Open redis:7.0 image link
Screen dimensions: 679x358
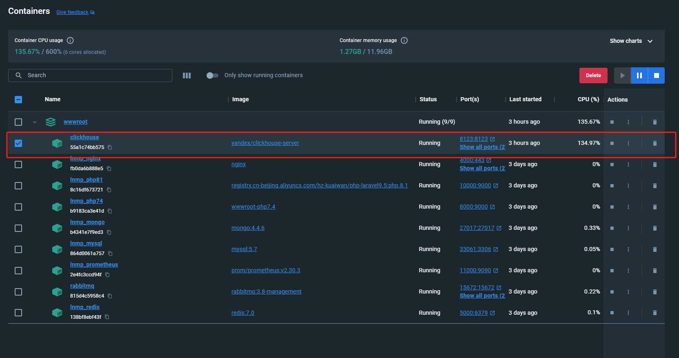[x=243, y=313]
